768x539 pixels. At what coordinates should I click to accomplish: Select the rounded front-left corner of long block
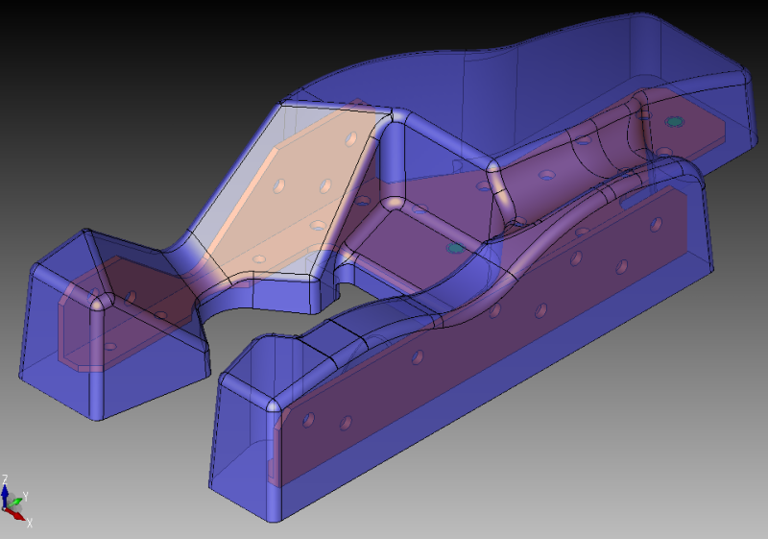276,407
